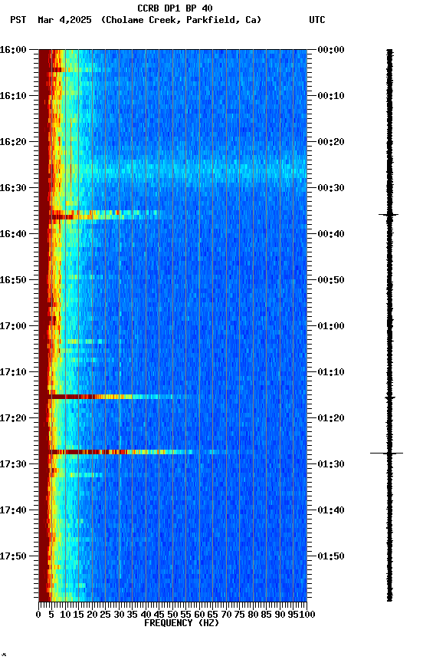This screenshot has height=663, width=423.
Task: Click the 17:20 PST time label
Action: (x=13, y=419)
